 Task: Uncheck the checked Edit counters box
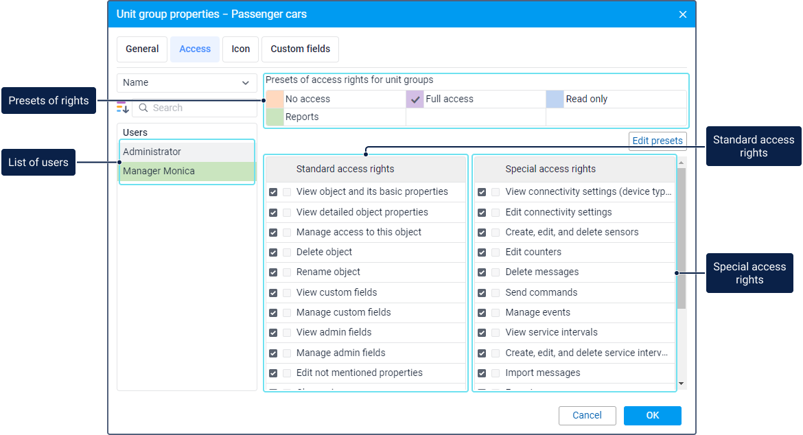click(x=482, y=252)
